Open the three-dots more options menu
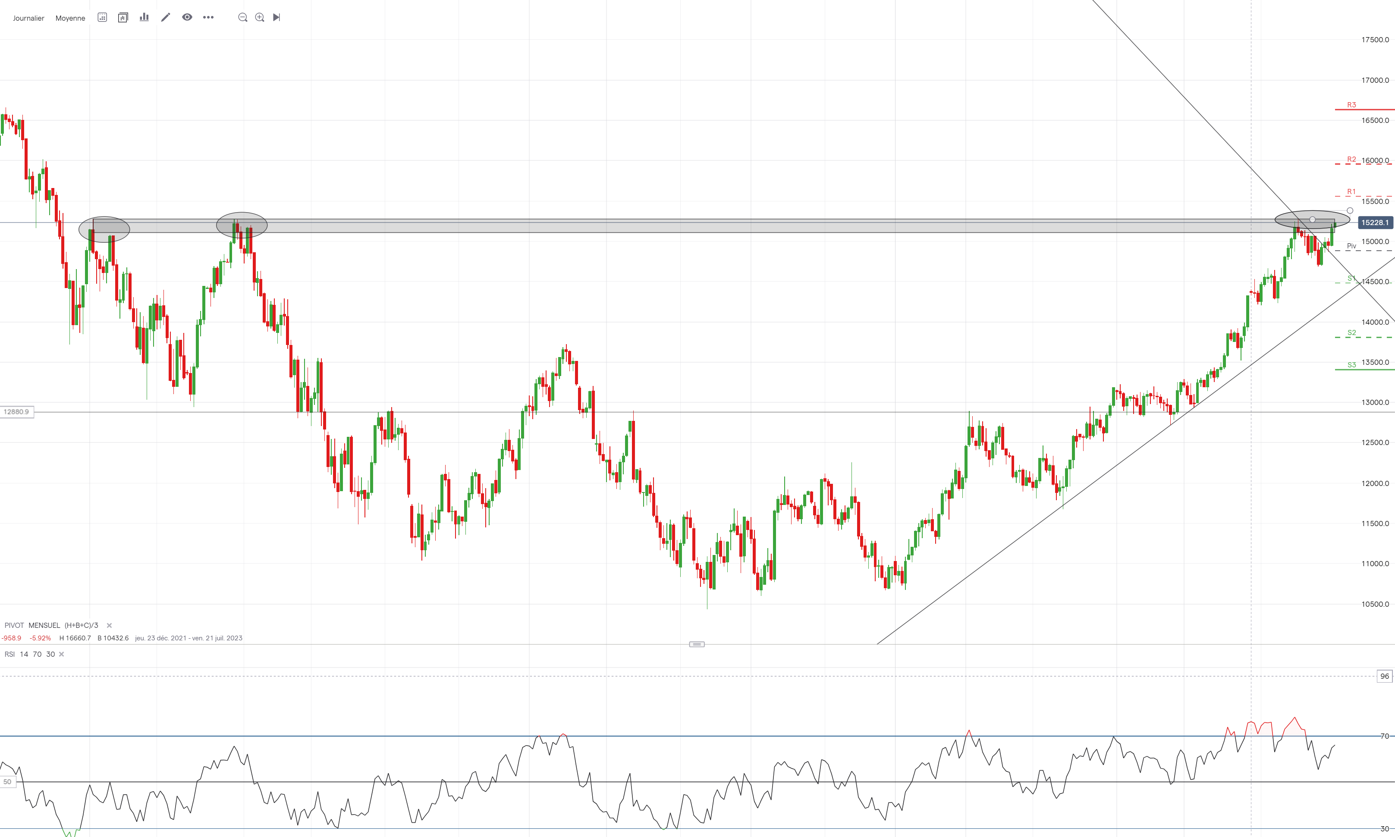 208,18
